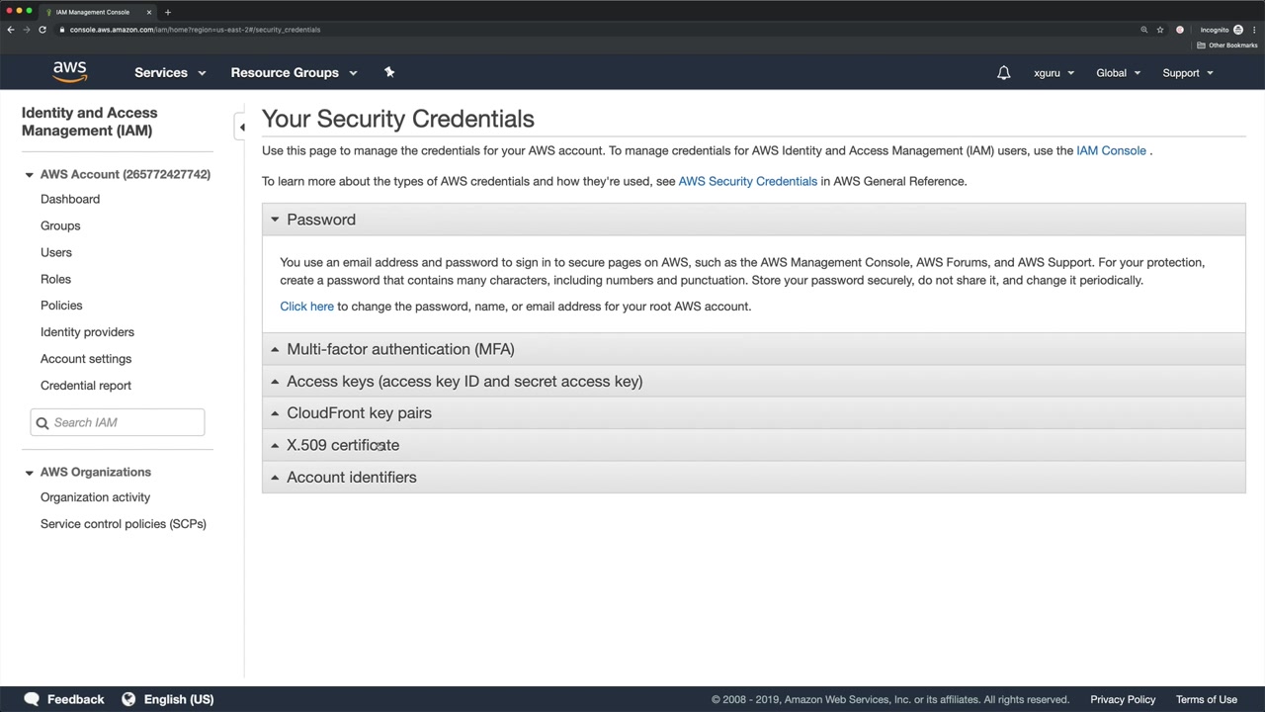1265x712 pixels.
Task: Bookmark this page with the star icon
Action: coord(1160,30)
